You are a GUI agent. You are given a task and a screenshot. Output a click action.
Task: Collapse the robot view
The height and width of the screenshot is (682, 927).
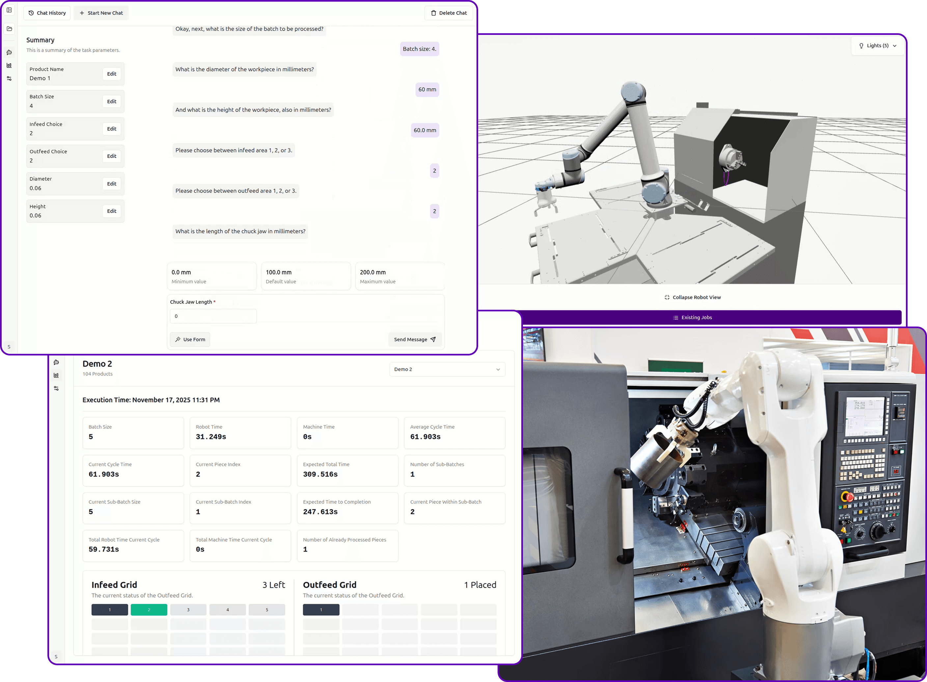click(692, 297)
